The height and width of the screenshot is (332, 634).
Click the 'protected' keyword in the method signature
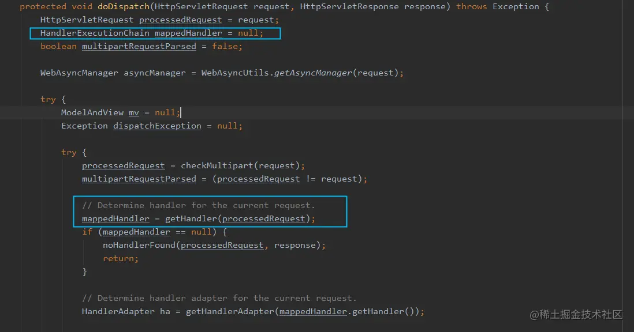click(43, 7)
